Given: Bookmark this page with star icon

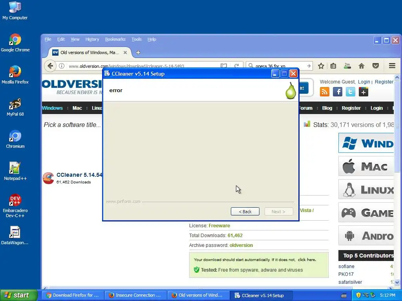Looking at the screenshot, I should (x=321, y=66).
